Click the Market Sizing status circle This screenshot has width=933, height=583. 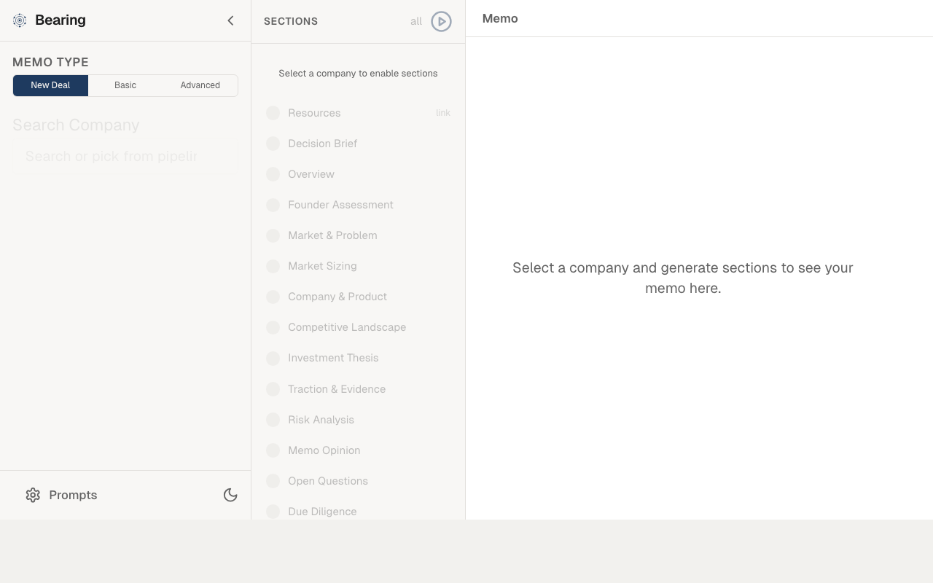273,266
